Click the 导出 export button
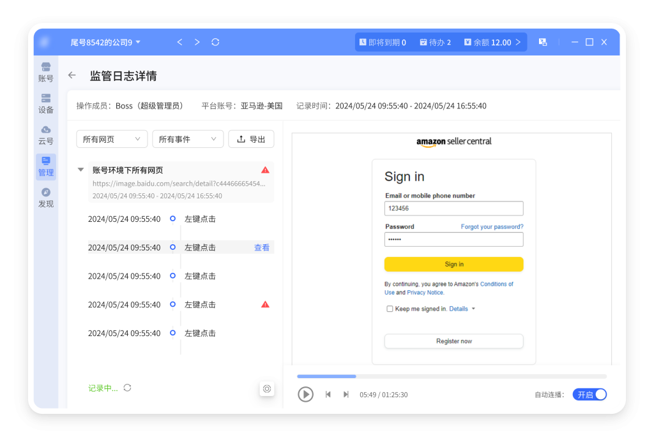The width and height of the screenshot is (654, 447). click(251, 139)
